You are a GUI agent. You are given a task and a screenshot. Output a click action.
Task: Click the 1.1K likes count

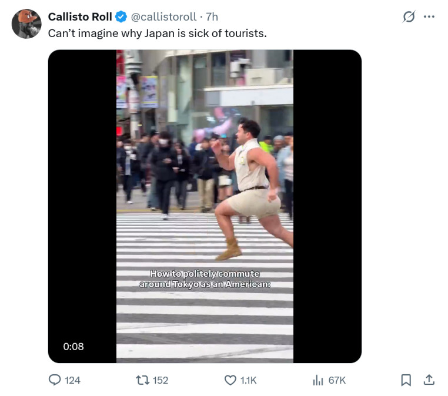248,380
